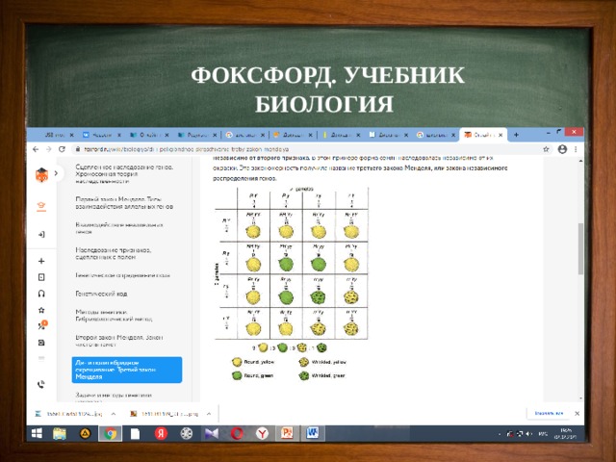The width and height of the screenshot is (616, 462).
Task: Open the film reel media app in taskbar
Action: point(186,434)
